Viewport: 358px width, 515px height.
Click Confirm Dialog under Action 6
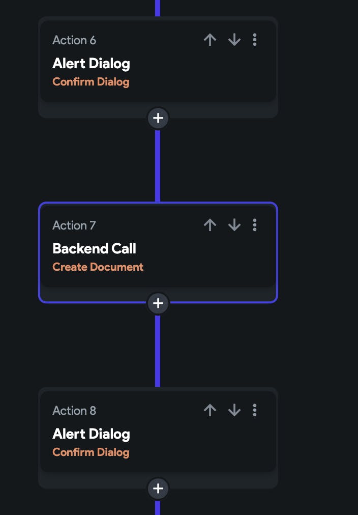coord(91,81)
